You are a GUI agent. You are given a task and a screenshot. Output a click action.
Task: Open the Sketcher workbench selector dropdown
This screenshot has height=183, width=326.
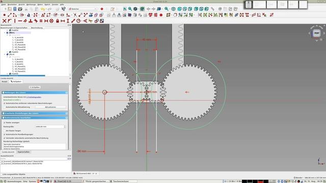click(x=83, y=9)
